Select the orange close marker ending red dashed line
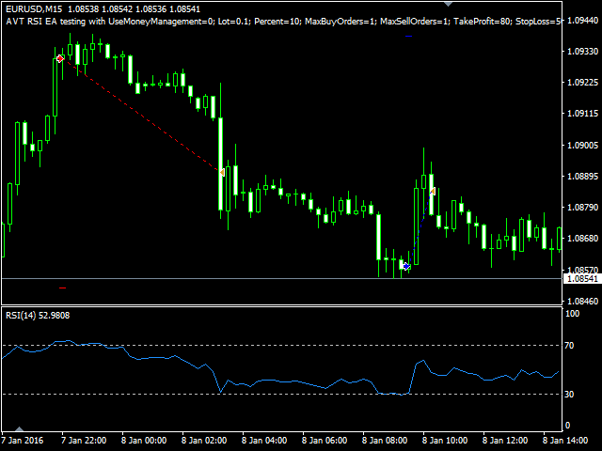The width and height of the screenshot is (602, 451). point(222,172)
